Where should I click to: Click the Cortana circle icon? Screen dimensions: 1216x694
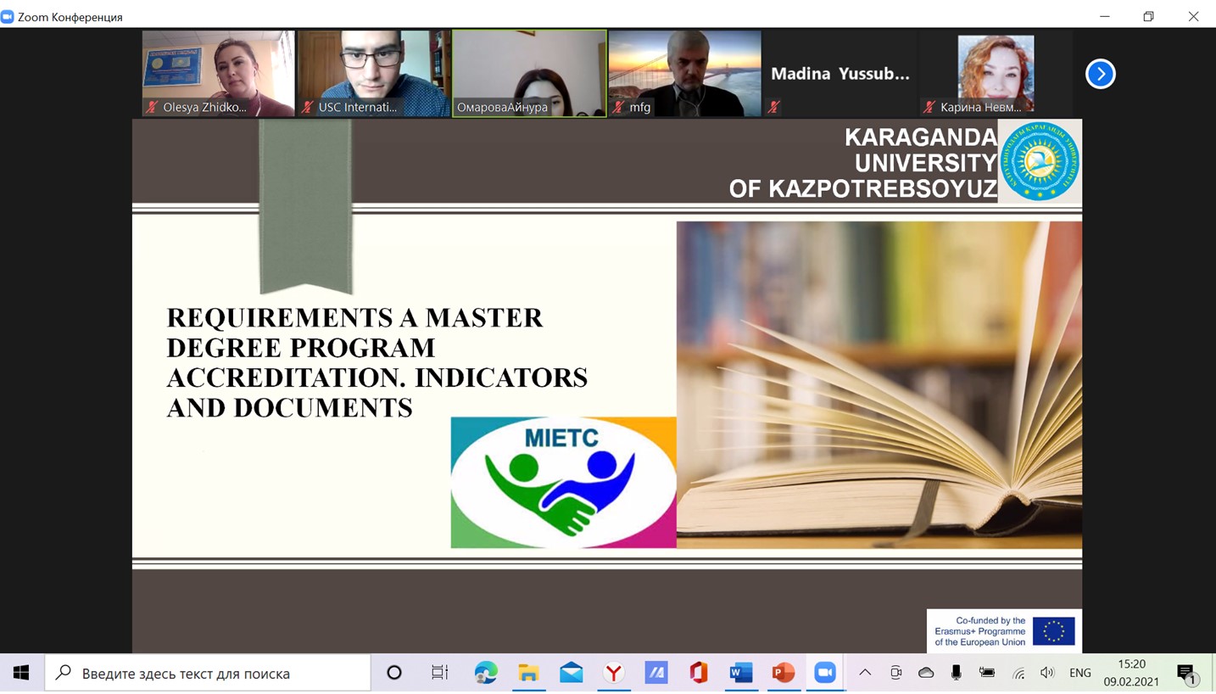(393, 673)
